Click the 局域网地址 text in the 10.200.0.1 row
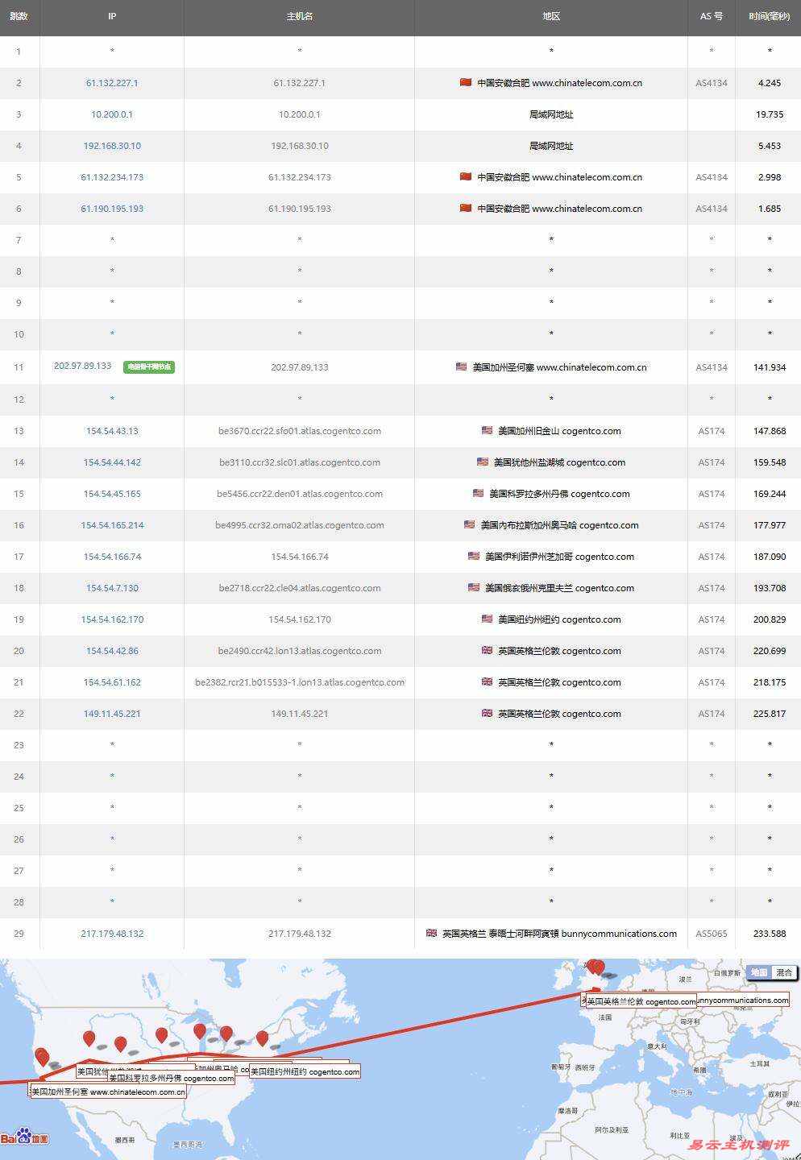This screenshot has height=1160, width=801. pos(551,114)
